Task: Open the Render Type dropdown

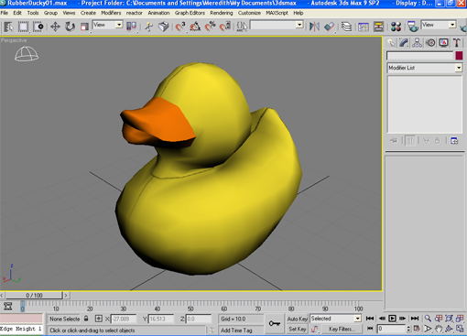Action: pyautogui.click(x=439, y=25)
